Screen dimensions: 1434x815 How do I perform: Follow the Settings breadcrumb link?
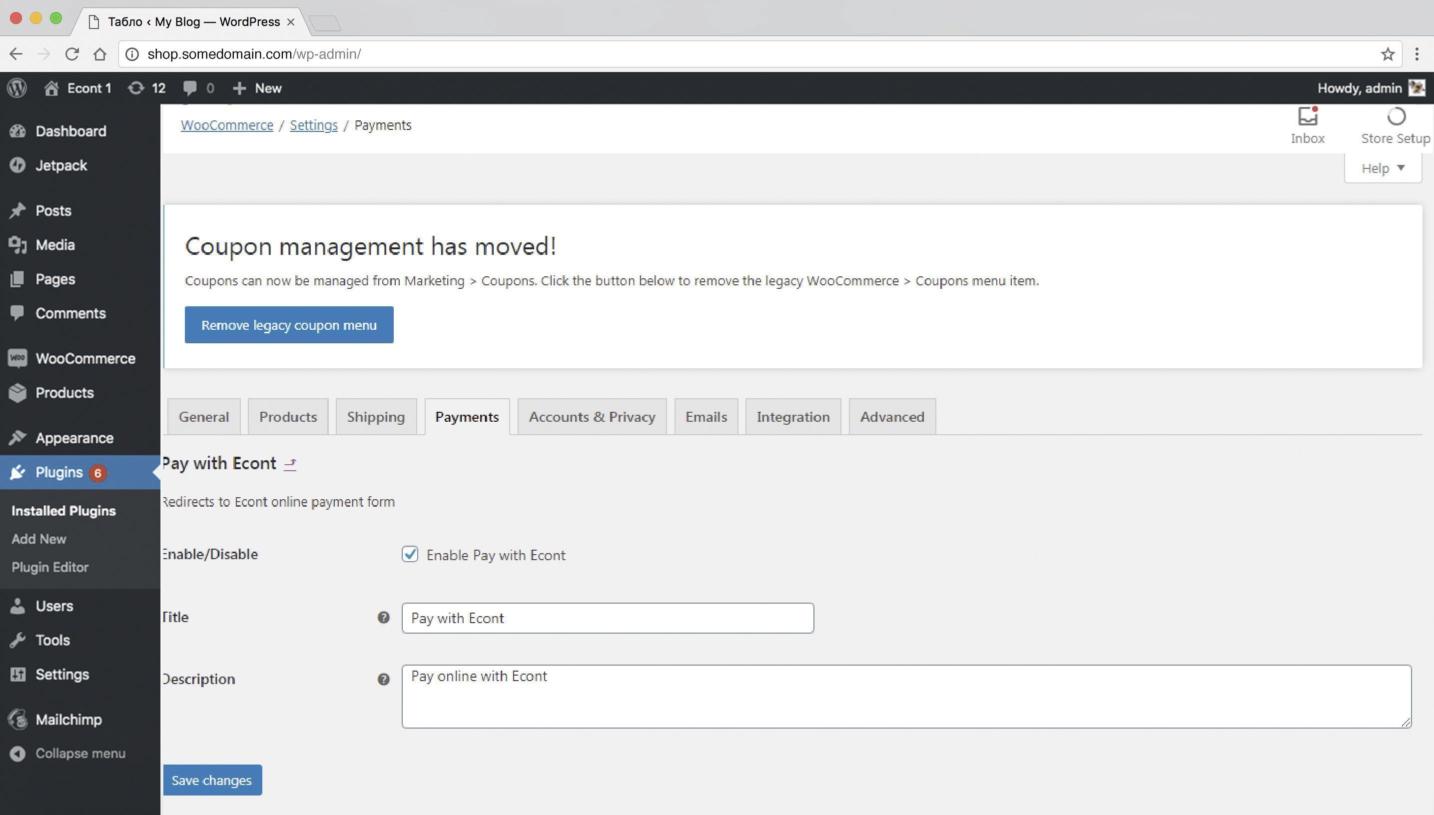pyautogui.click(x=313, y=125)
